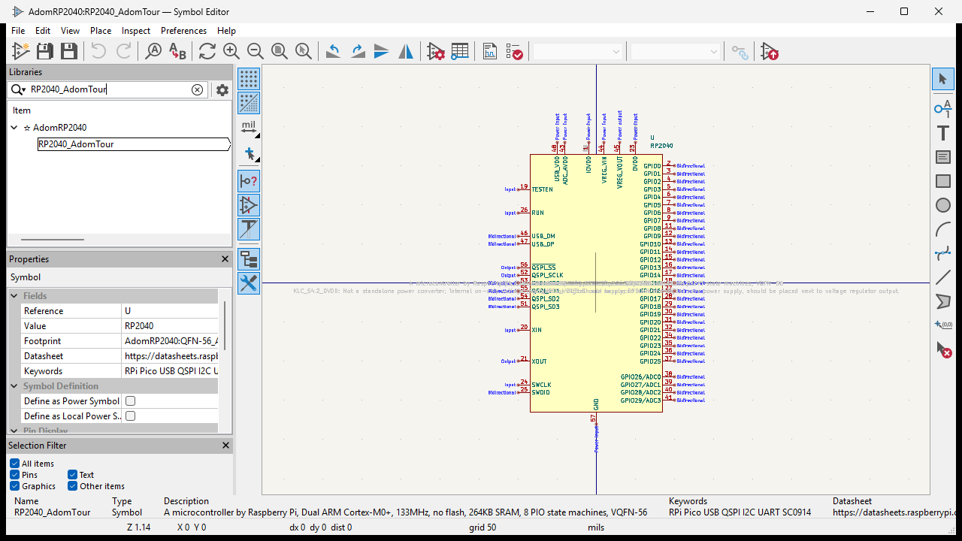Select RP2040_AdomTour symbol in tree

[x=134, y=144]
